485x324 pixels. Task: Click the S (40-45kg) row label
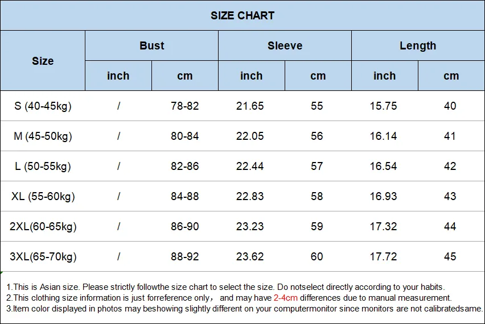43,106
